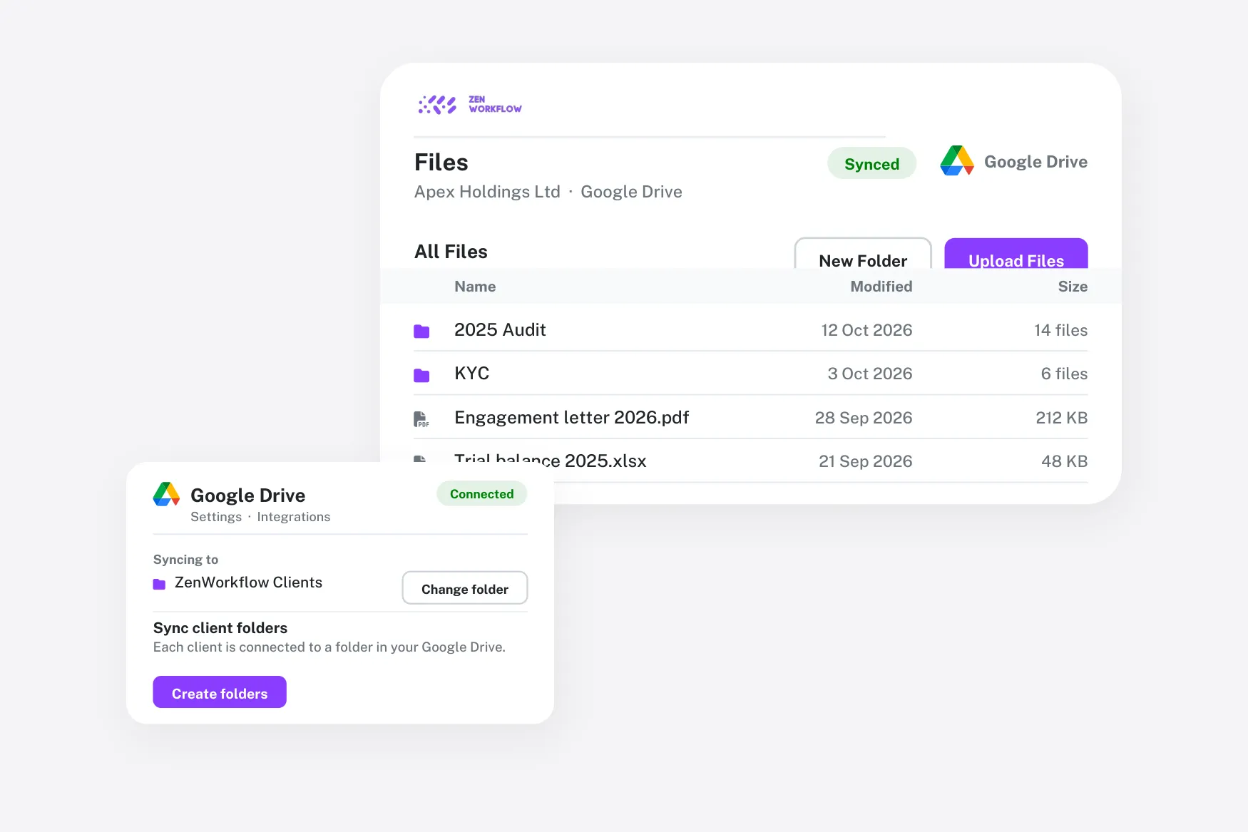Click the Google Drive icon in Integrations card

167,494
